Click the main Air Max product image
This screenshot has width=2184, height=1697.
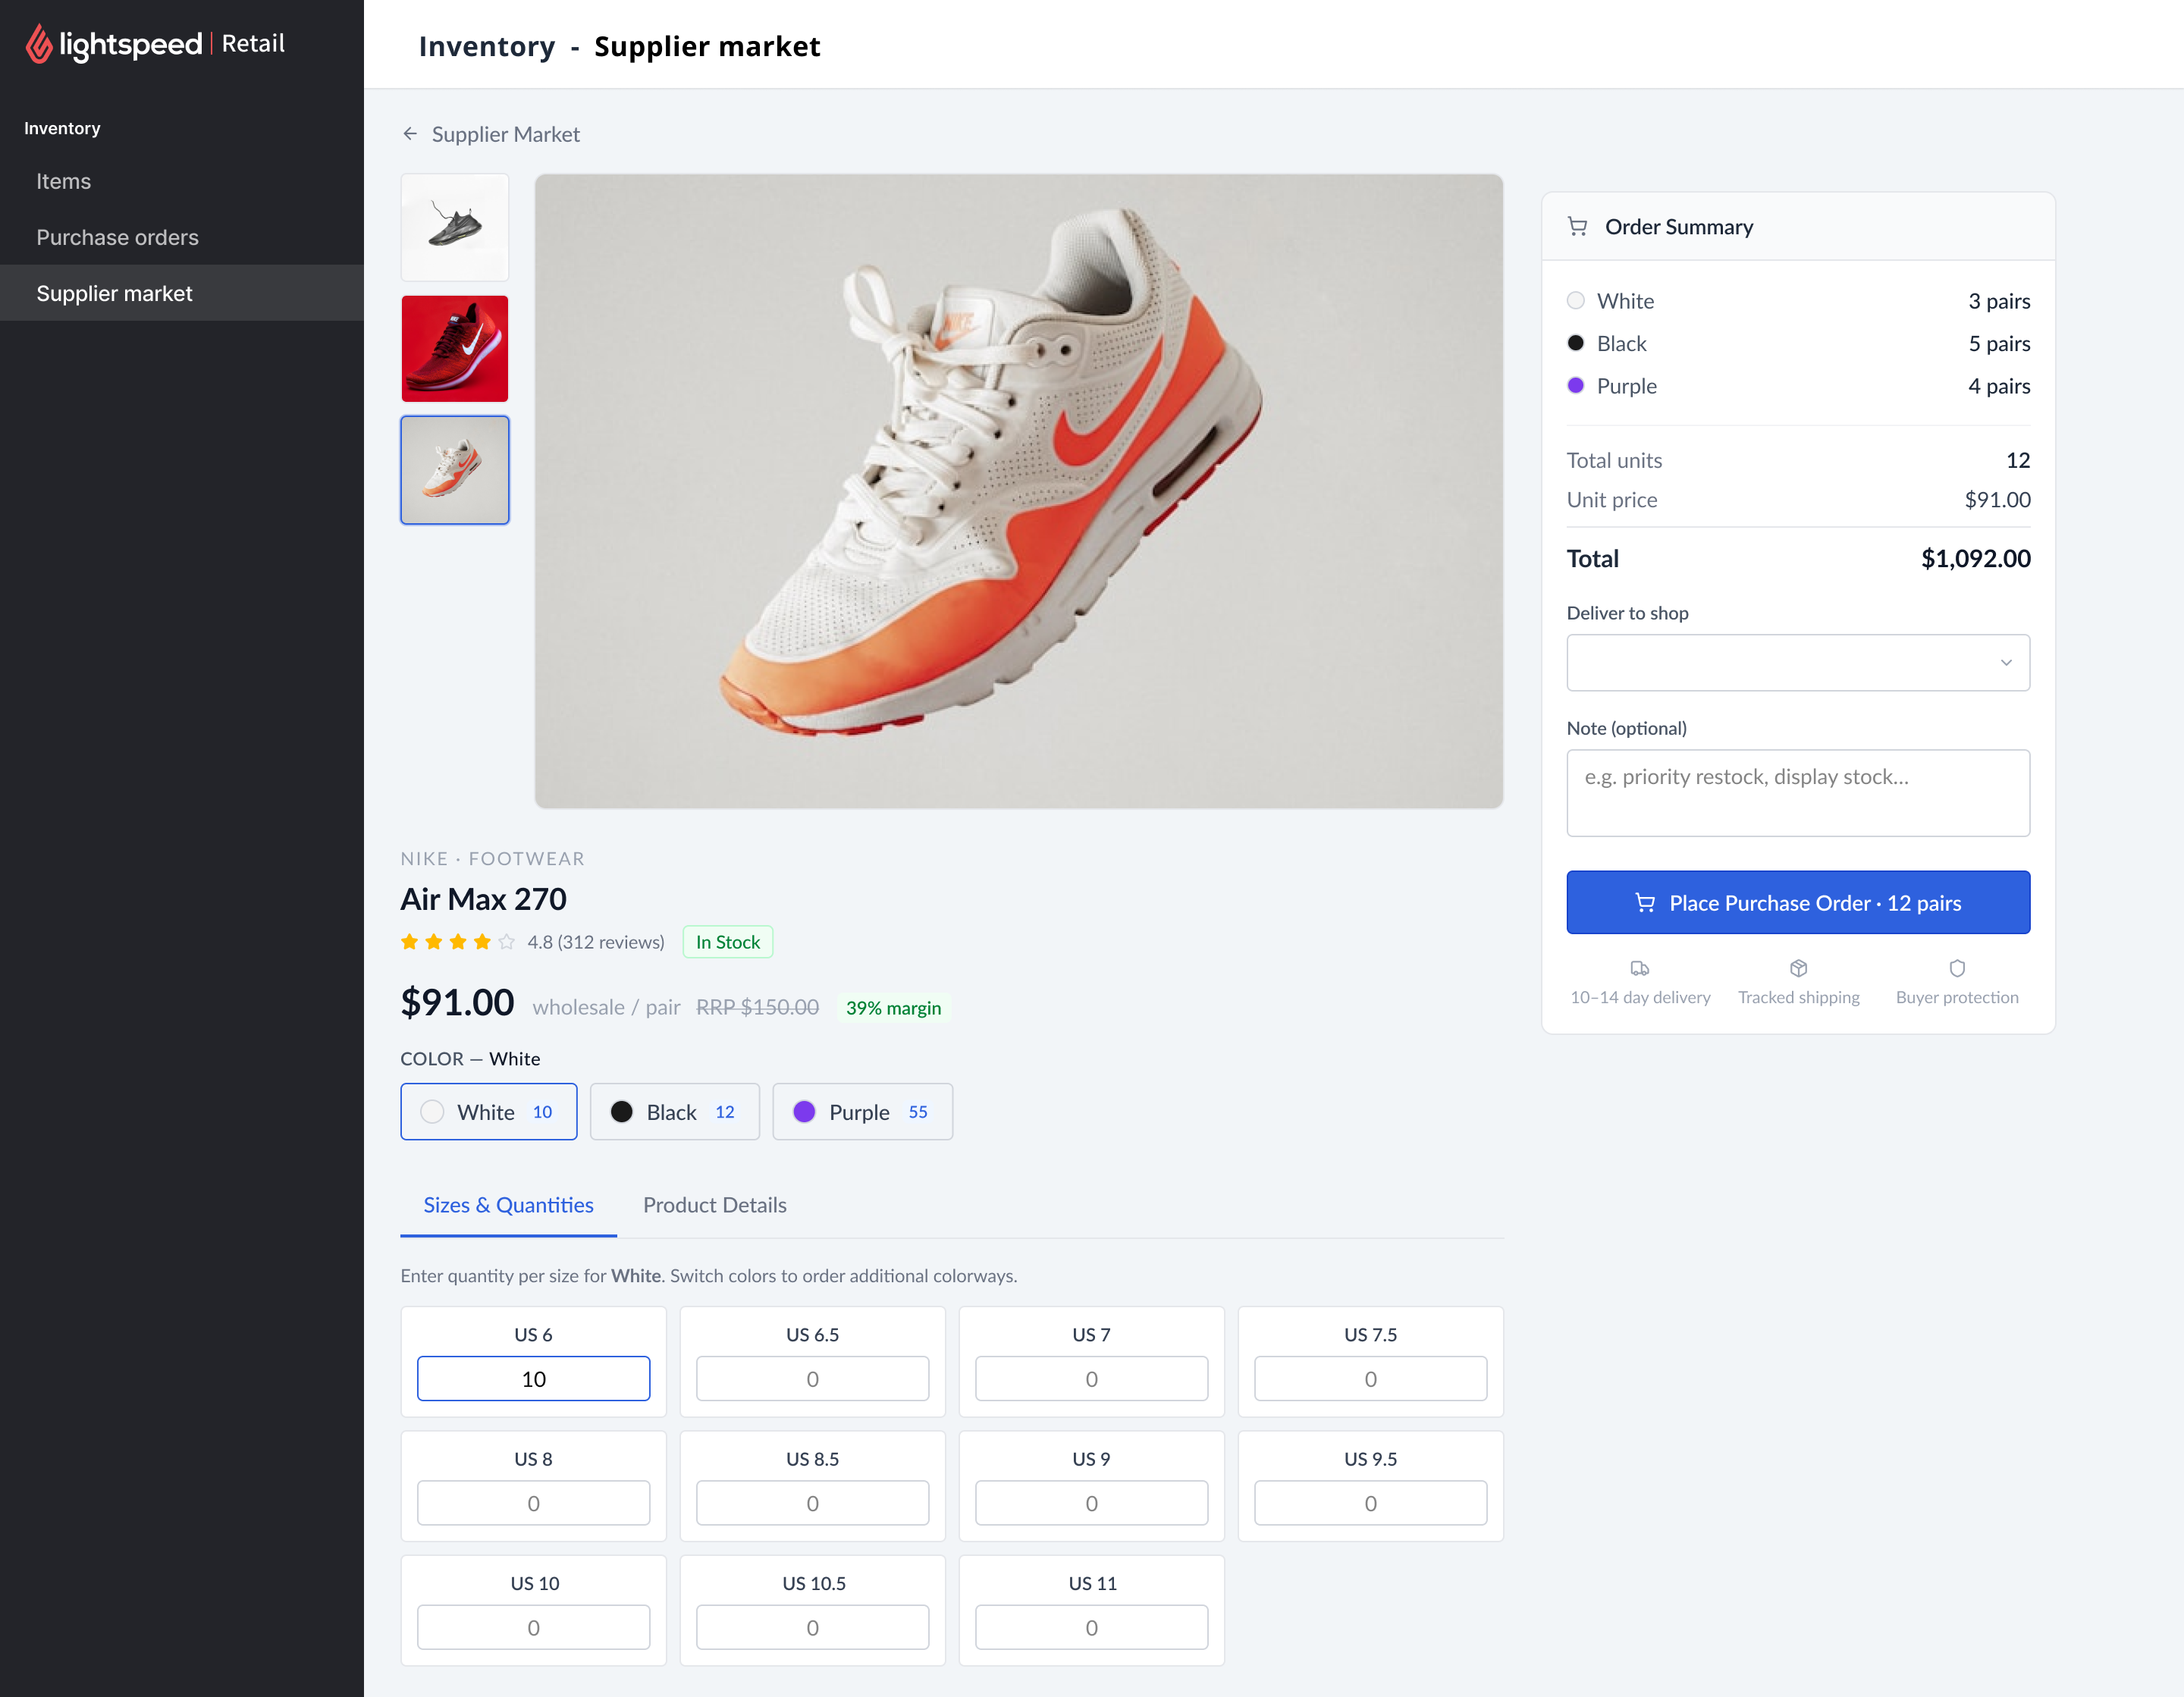(x=1019, y=491)
